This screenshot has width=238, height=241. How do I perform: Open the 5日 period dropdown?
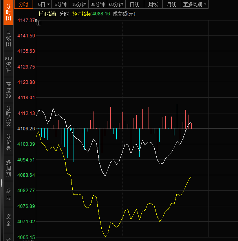tap(44, 4)
